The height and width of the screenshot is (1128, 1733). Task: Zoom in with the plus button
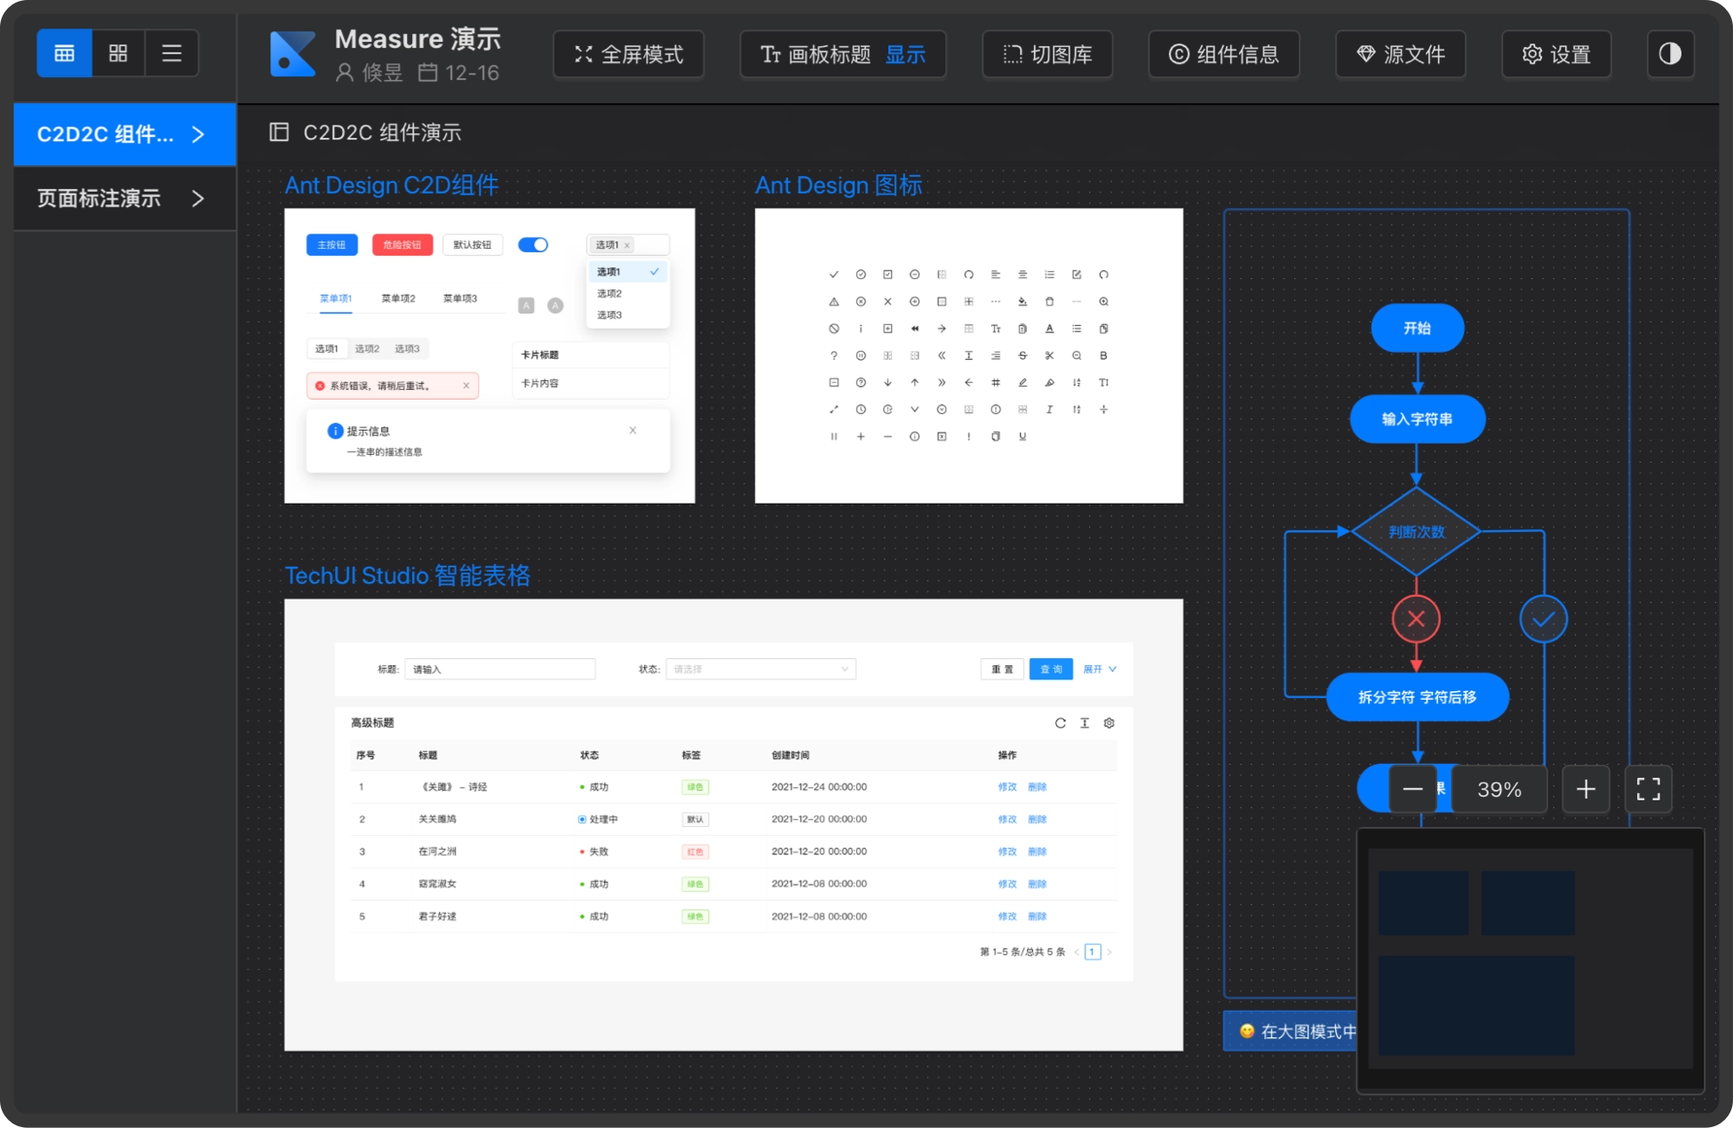(x=1586, y=789)
